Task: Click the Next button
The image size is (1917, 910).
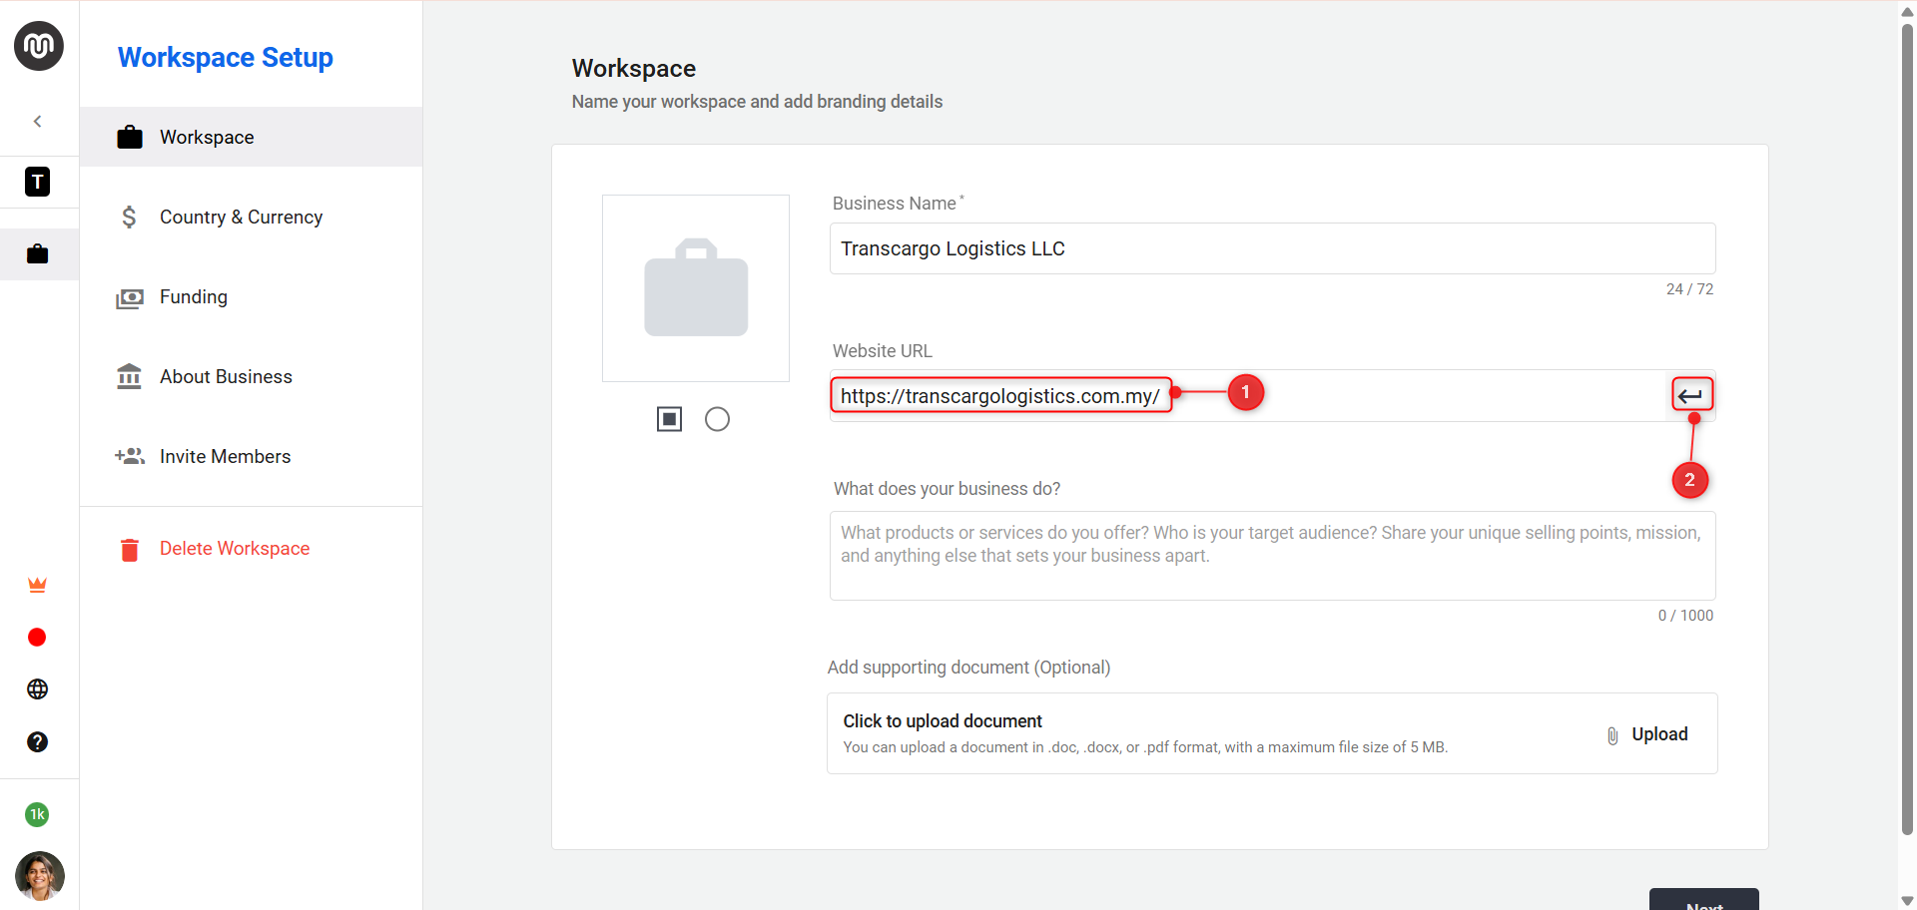Action: (1704, 899)
